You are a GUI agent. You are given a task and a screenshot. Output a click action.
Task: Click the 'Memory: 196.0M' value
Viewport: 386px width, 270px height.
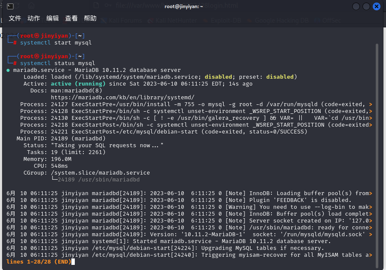[61, 159]
